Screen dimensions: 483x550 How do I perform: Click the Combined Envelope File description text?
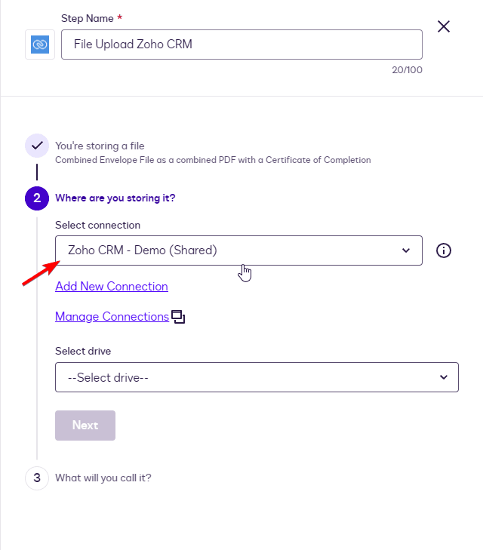tap(213, 160)
